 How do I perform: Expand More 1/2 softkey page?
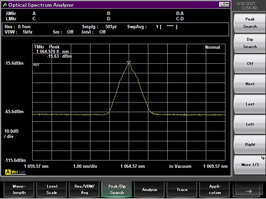250,165
